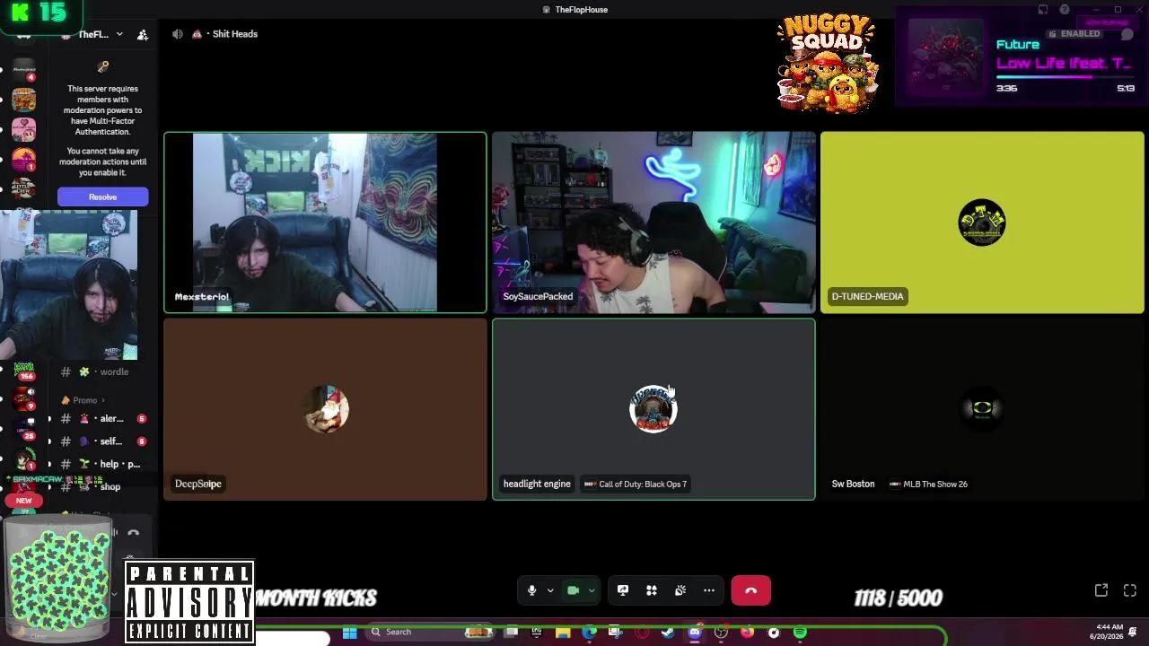Click the invite members icon

coord(143,34)
